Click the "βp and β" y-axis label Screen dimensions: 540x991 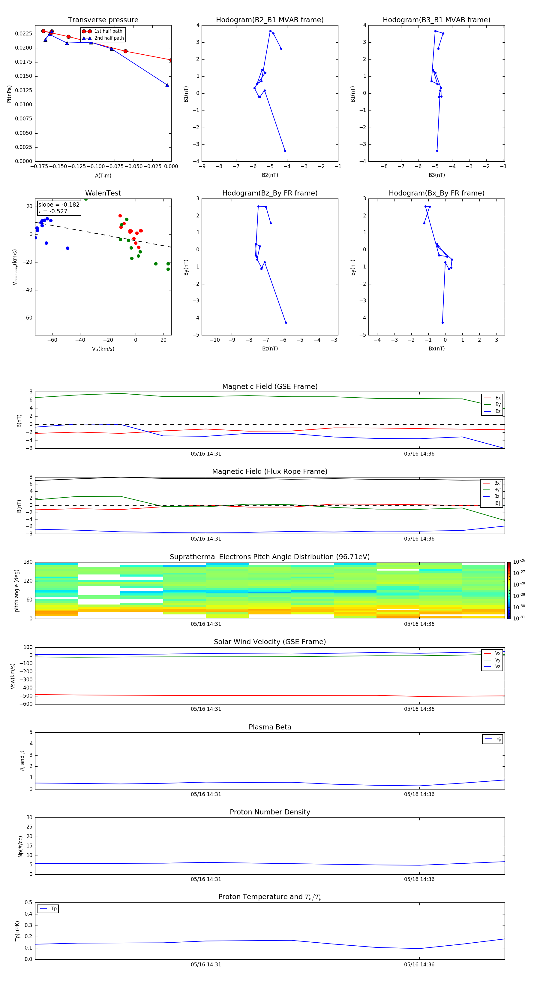(x=22, y=761)
